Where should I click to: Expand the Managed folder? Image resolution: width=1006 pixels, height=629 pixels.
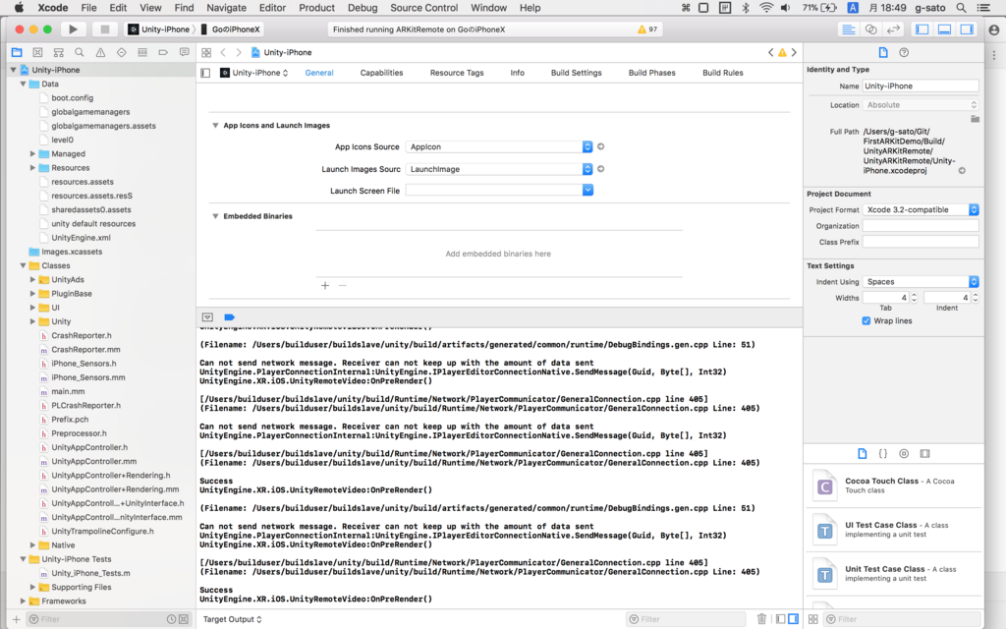(x=32, y=154)
